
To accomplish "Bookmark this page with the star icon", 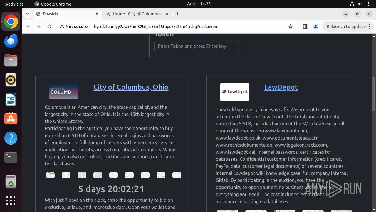I will pyautogui.click(x=291, y=26).
